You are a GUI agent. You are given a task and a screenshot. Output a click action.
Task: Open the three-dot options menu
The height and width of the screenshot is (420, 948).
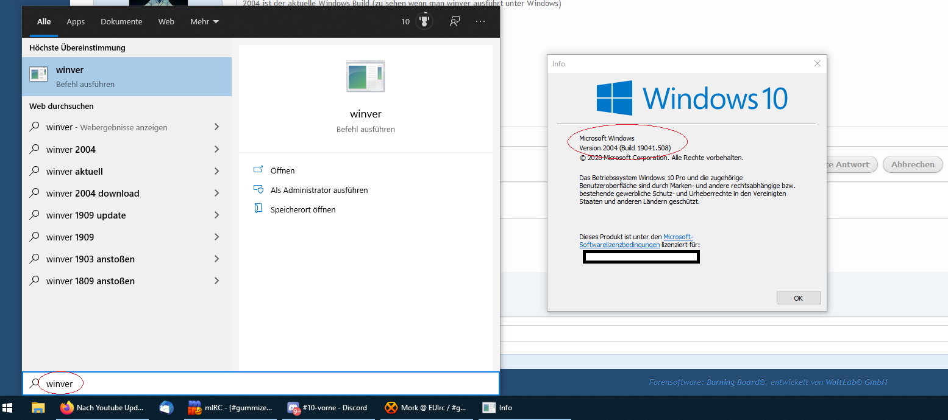click(x=480, y=21)
